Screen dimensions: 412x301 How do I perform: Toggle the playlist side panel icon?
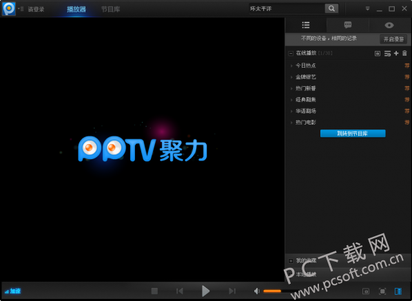(398, 291)
